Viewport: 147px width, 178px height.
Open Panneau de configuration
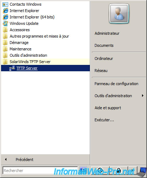pos(116,84)
